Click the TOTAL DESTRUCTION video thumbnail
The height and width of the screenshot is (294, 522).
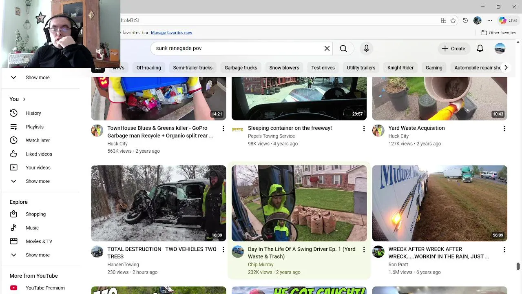click(159, 203)
